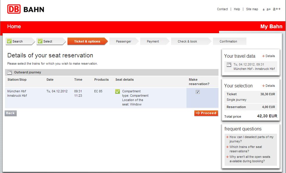Untick the Make reservation checkbox
The width and height of the screenshot is (286, 173).
(x=198, y=92)
